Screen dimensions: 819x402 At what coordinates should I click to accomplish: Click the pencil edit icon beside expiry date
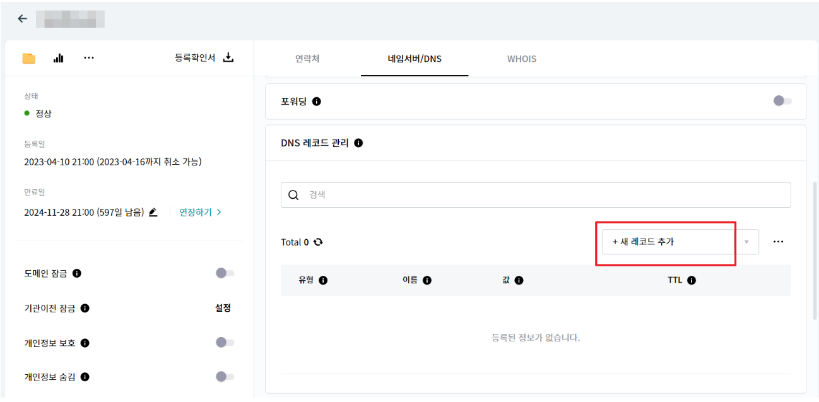tap(153, 212)
